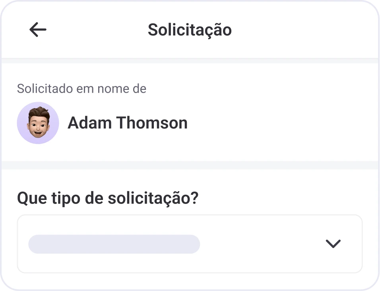The height and width of the screenshot is (291, 380).
Task: Click the "Solicitação" header title
Action: [x=190, y=30]
